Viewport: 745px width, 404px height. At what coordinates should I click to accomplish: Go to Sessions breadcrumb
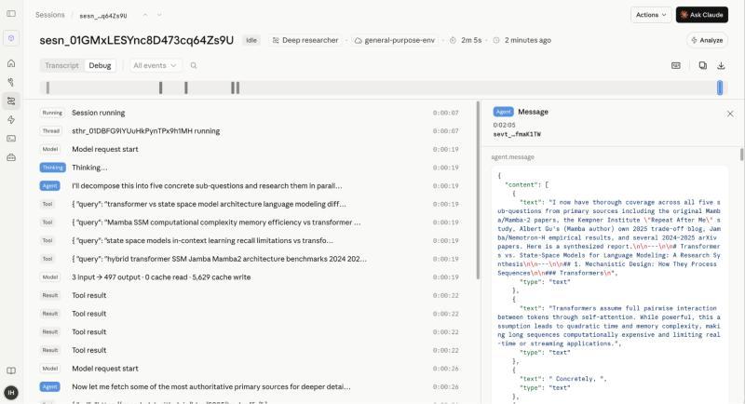click(x=50, y=15)
